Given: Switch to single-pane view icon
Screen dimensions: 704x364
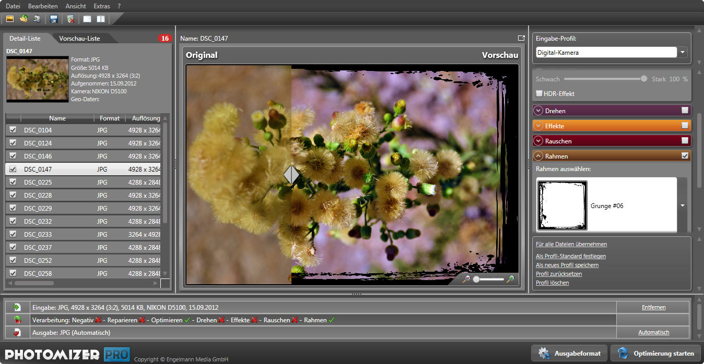Looking at the screenshot, I should 87,19.
